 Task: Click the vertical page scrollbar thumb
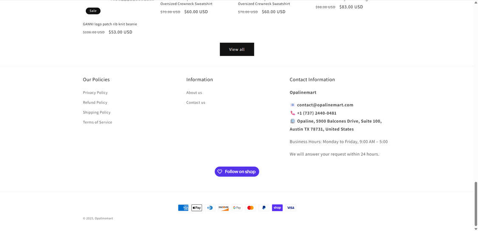pyautogui.click(x=475, y=203)
